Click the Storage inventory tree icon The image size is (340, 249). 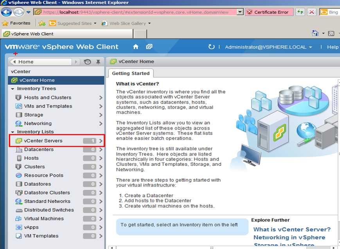click(x=19, y=115)
